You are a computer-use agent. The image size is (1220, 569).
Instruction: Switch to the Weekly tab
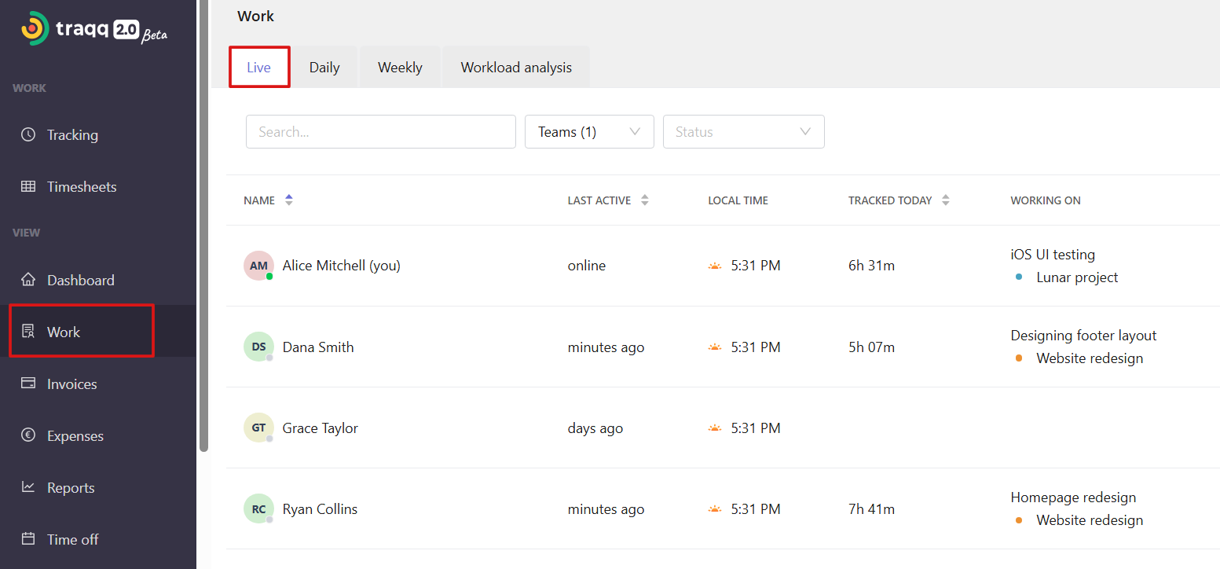[x=400, y=68]
